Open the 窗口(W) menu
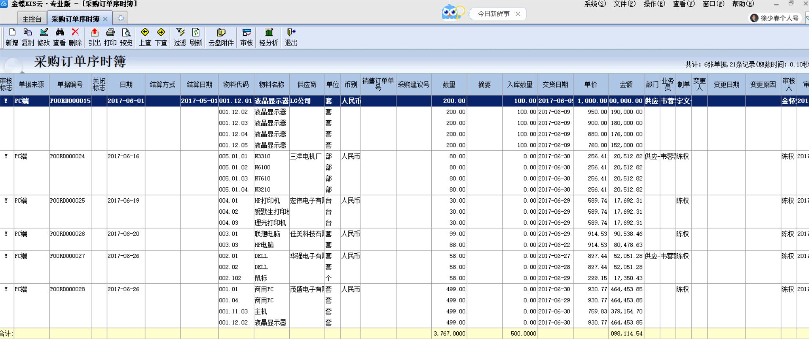 (x=713, y=4)
